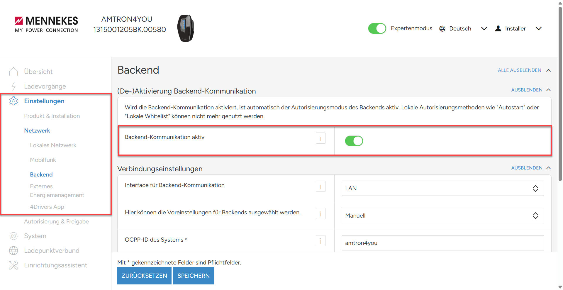Turn off Backend-Kommunikation aktiv

354,141
